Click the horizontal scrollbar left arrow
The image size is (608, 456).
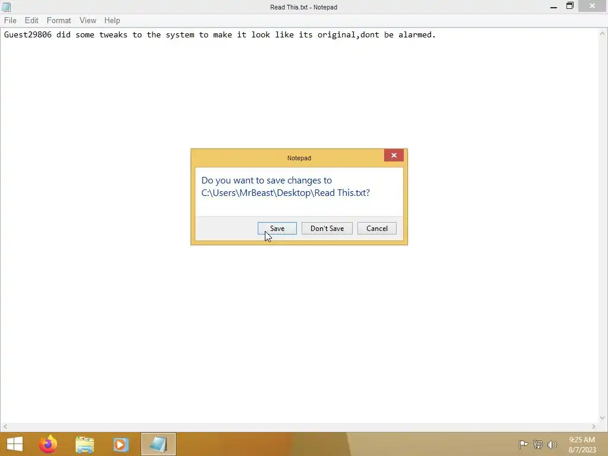pyautogui.click(x=5, y=426)
